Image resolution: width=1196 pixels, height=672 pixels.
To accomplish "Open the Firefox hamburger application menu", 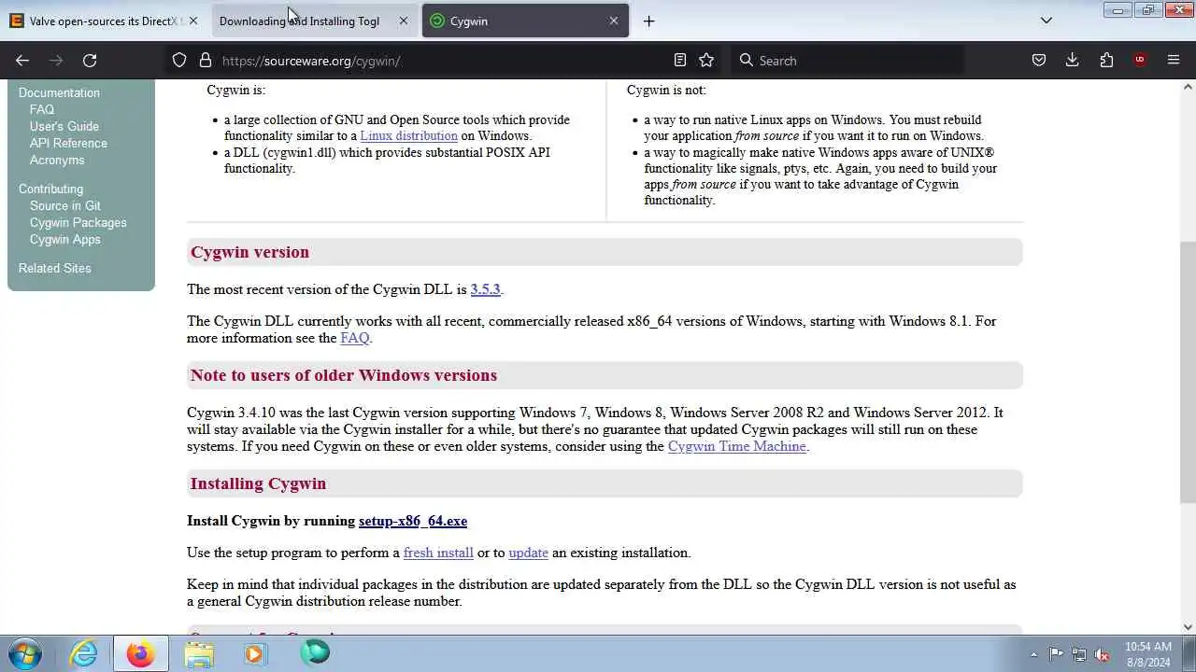I will click(x=1174, y=60).
